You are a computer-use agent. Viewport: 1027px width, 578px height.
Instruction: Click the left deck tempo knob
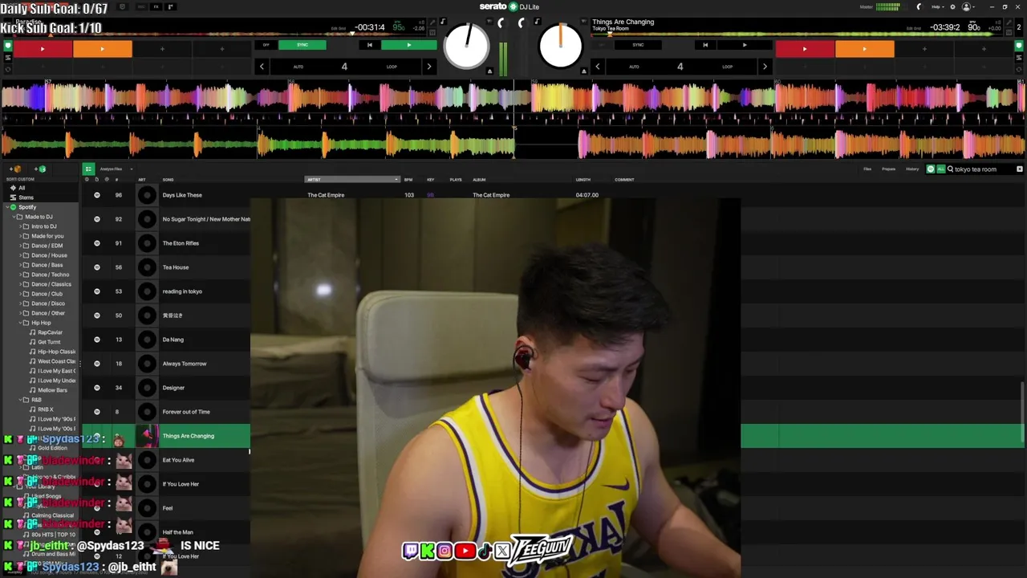[x=466, y=47]
